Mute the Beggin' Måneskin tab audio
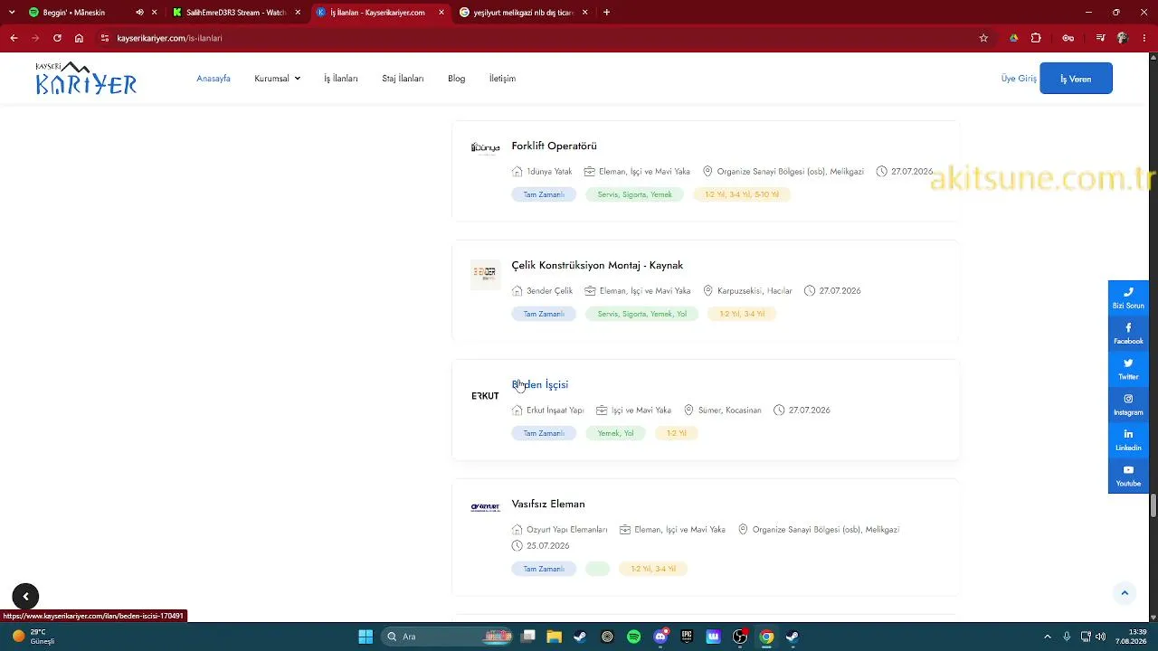 pyautogui.click(x=139, y=13)
